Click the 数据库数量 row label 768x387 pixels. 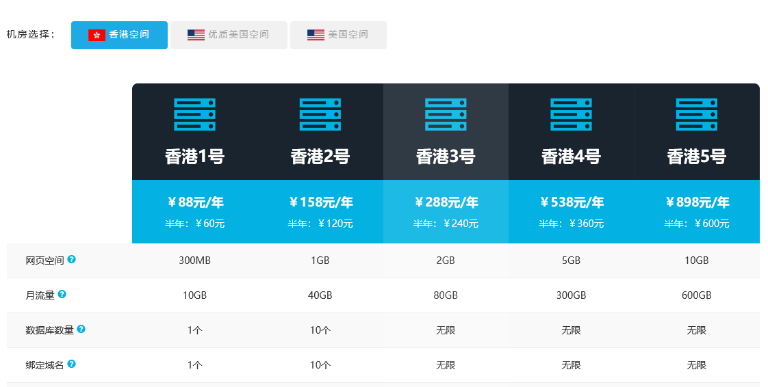[x=49, y=330]
